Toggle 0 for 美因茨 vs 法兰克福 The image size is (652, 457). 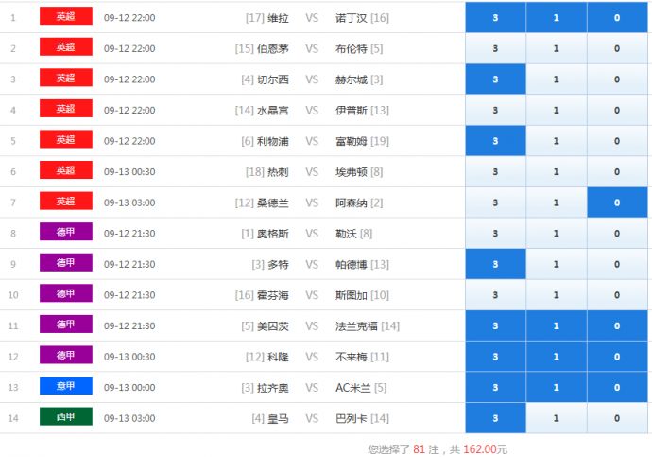pos(617,325)
